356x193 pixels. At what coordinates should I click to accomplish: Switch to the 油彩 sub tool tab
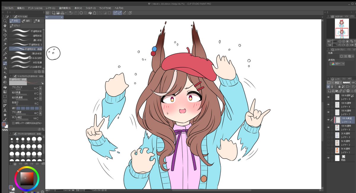[x=27, y=21]
